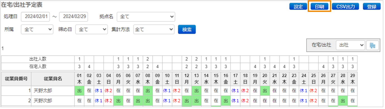Image resolution: width=385 pixels, height=109 pixels.
Task: Click 天野太郎's 休2 cell on day 04
Action: (109, 91)
